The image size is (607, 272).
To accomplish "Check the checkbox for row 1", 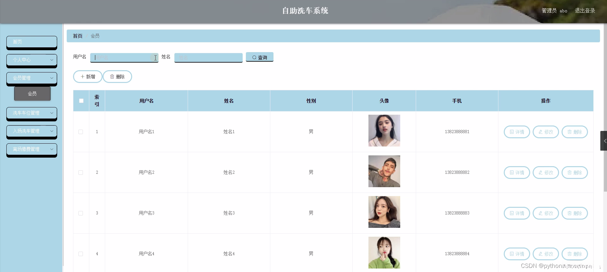I will point(81,132).
